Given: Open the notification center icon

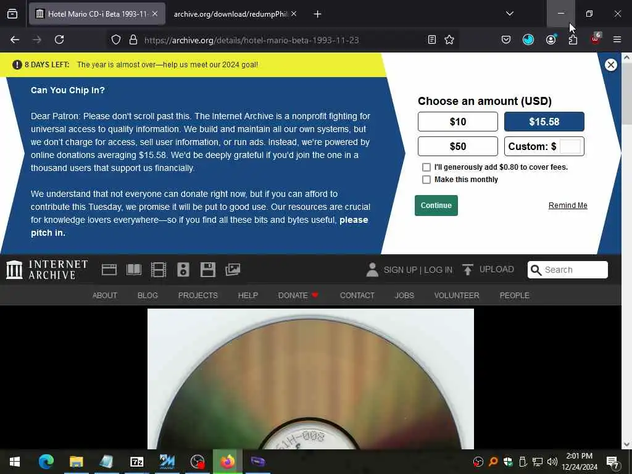Looking at the screenshot, I should [x=612, y=462].
